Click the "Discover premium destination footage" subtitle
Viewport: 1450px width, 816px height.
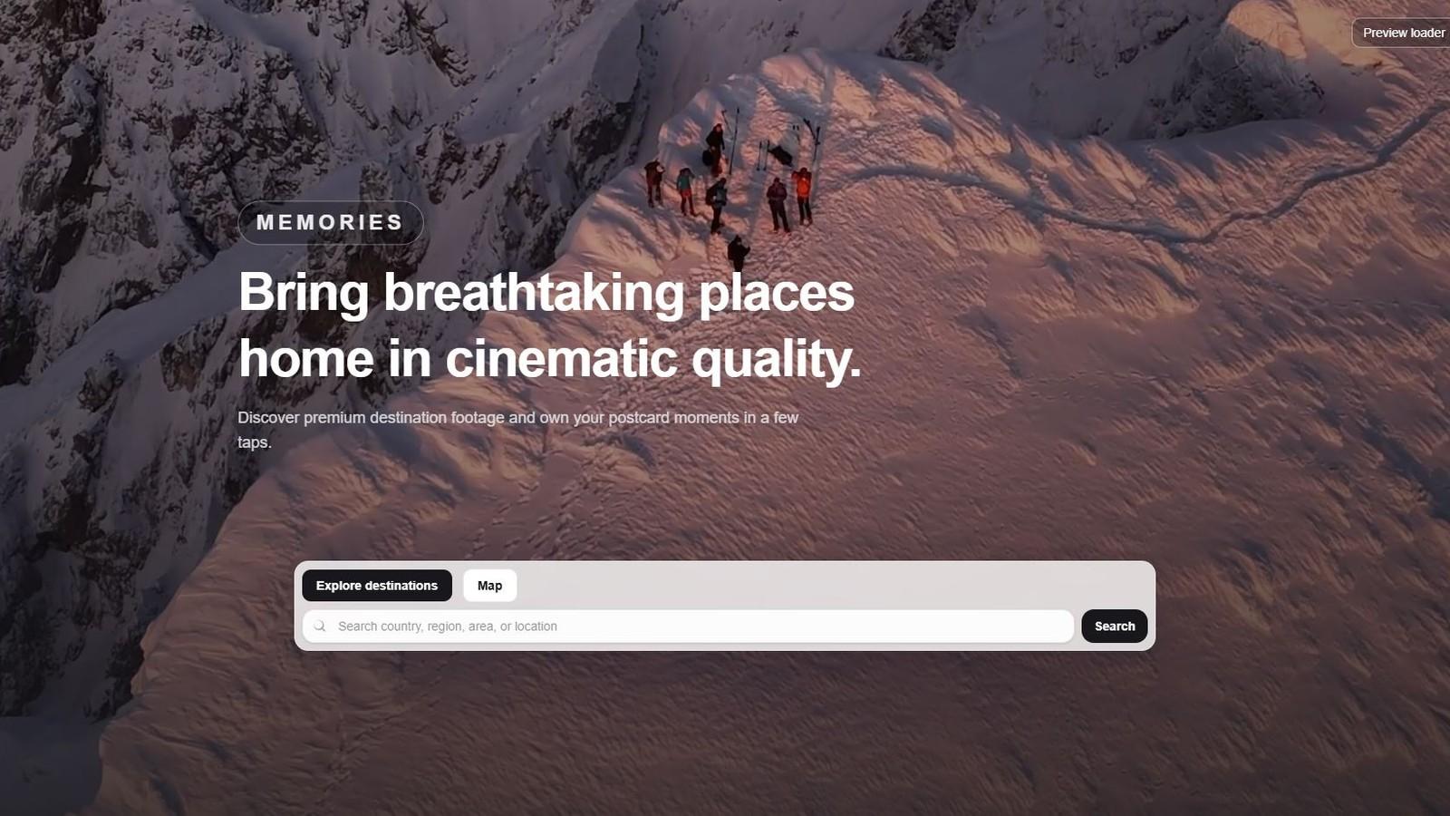pyautogui.click(x=517, y=418)
